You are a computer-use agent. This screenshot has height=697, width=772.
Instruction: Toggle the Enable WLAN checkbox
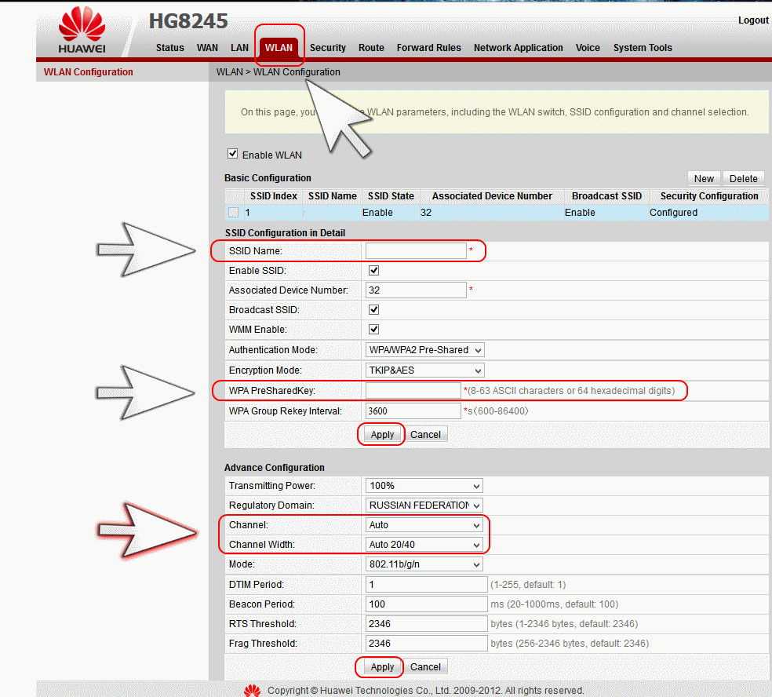232,154
